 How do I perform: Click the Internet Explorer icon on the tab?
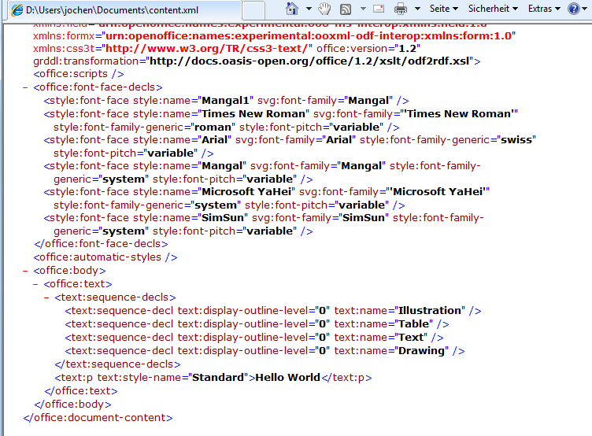(16, 10)
